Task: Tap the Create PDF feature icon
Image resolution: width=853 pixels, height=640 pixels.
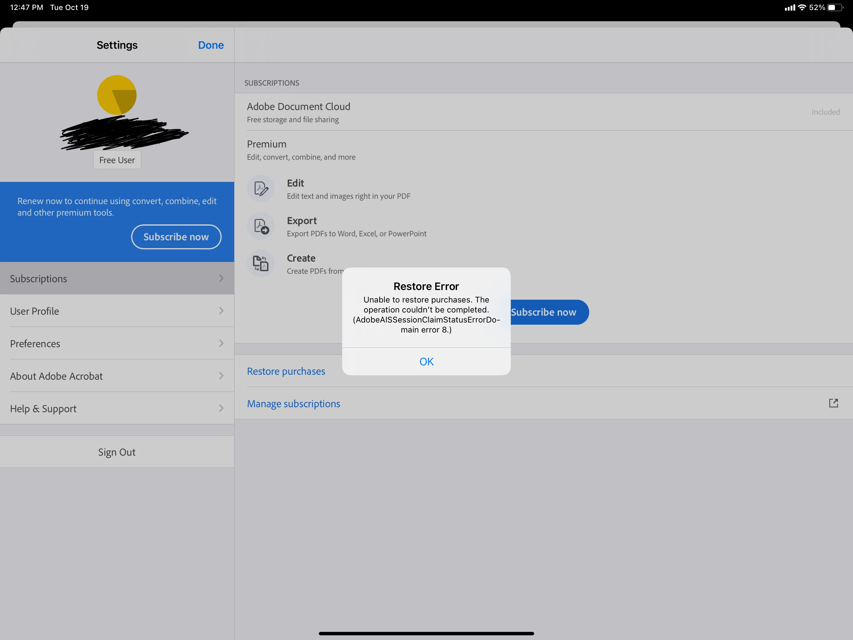Action: 261,264
